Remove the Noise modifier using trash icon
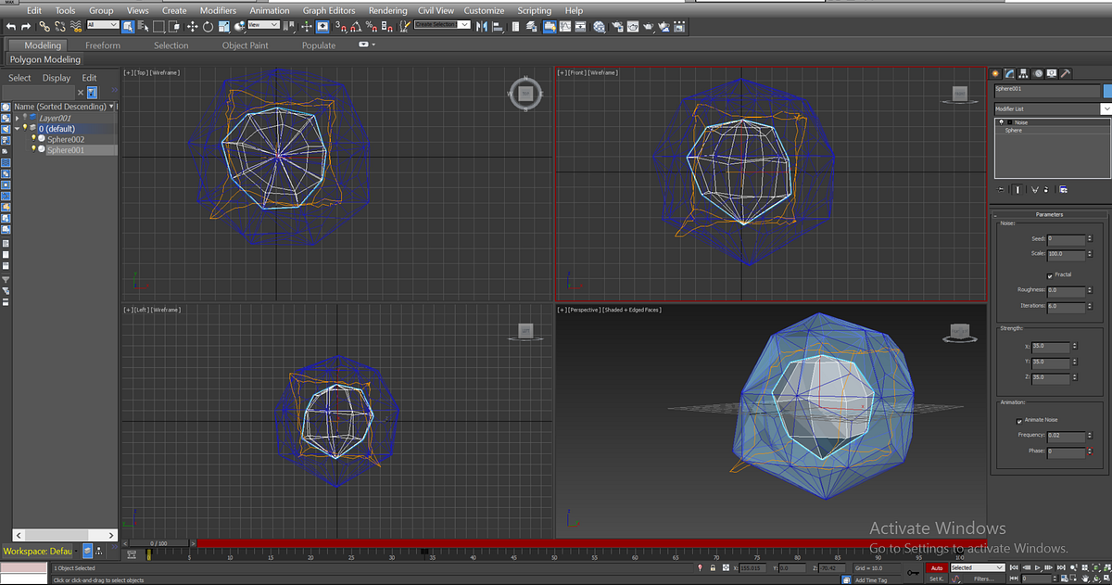This screenshot has height=585, width=1112. (1046, 189)
